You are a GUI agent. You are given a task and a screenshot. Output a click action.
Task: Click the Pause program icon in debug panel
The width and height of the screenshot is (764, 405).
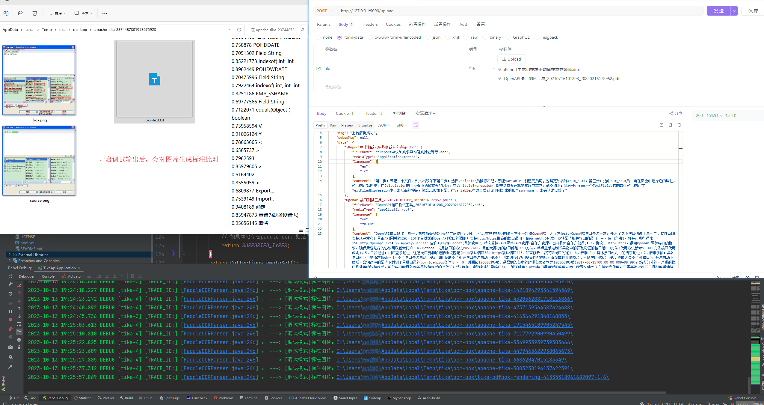point(10,311)
